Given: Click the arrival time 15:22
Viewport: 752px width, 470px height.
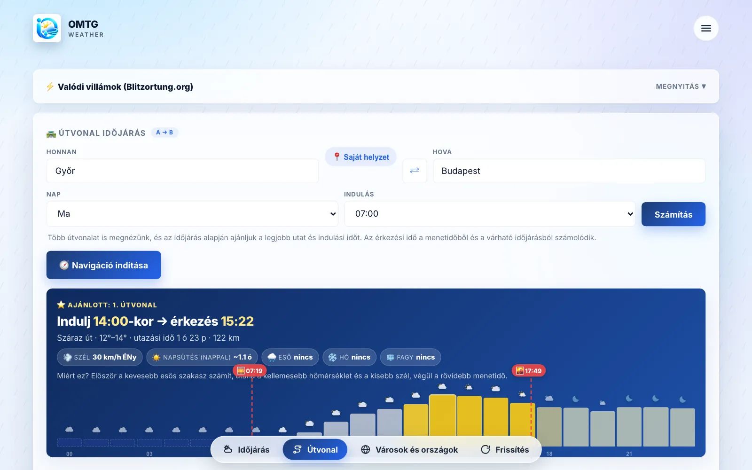Looking at the screenshot, I should 237,321.
